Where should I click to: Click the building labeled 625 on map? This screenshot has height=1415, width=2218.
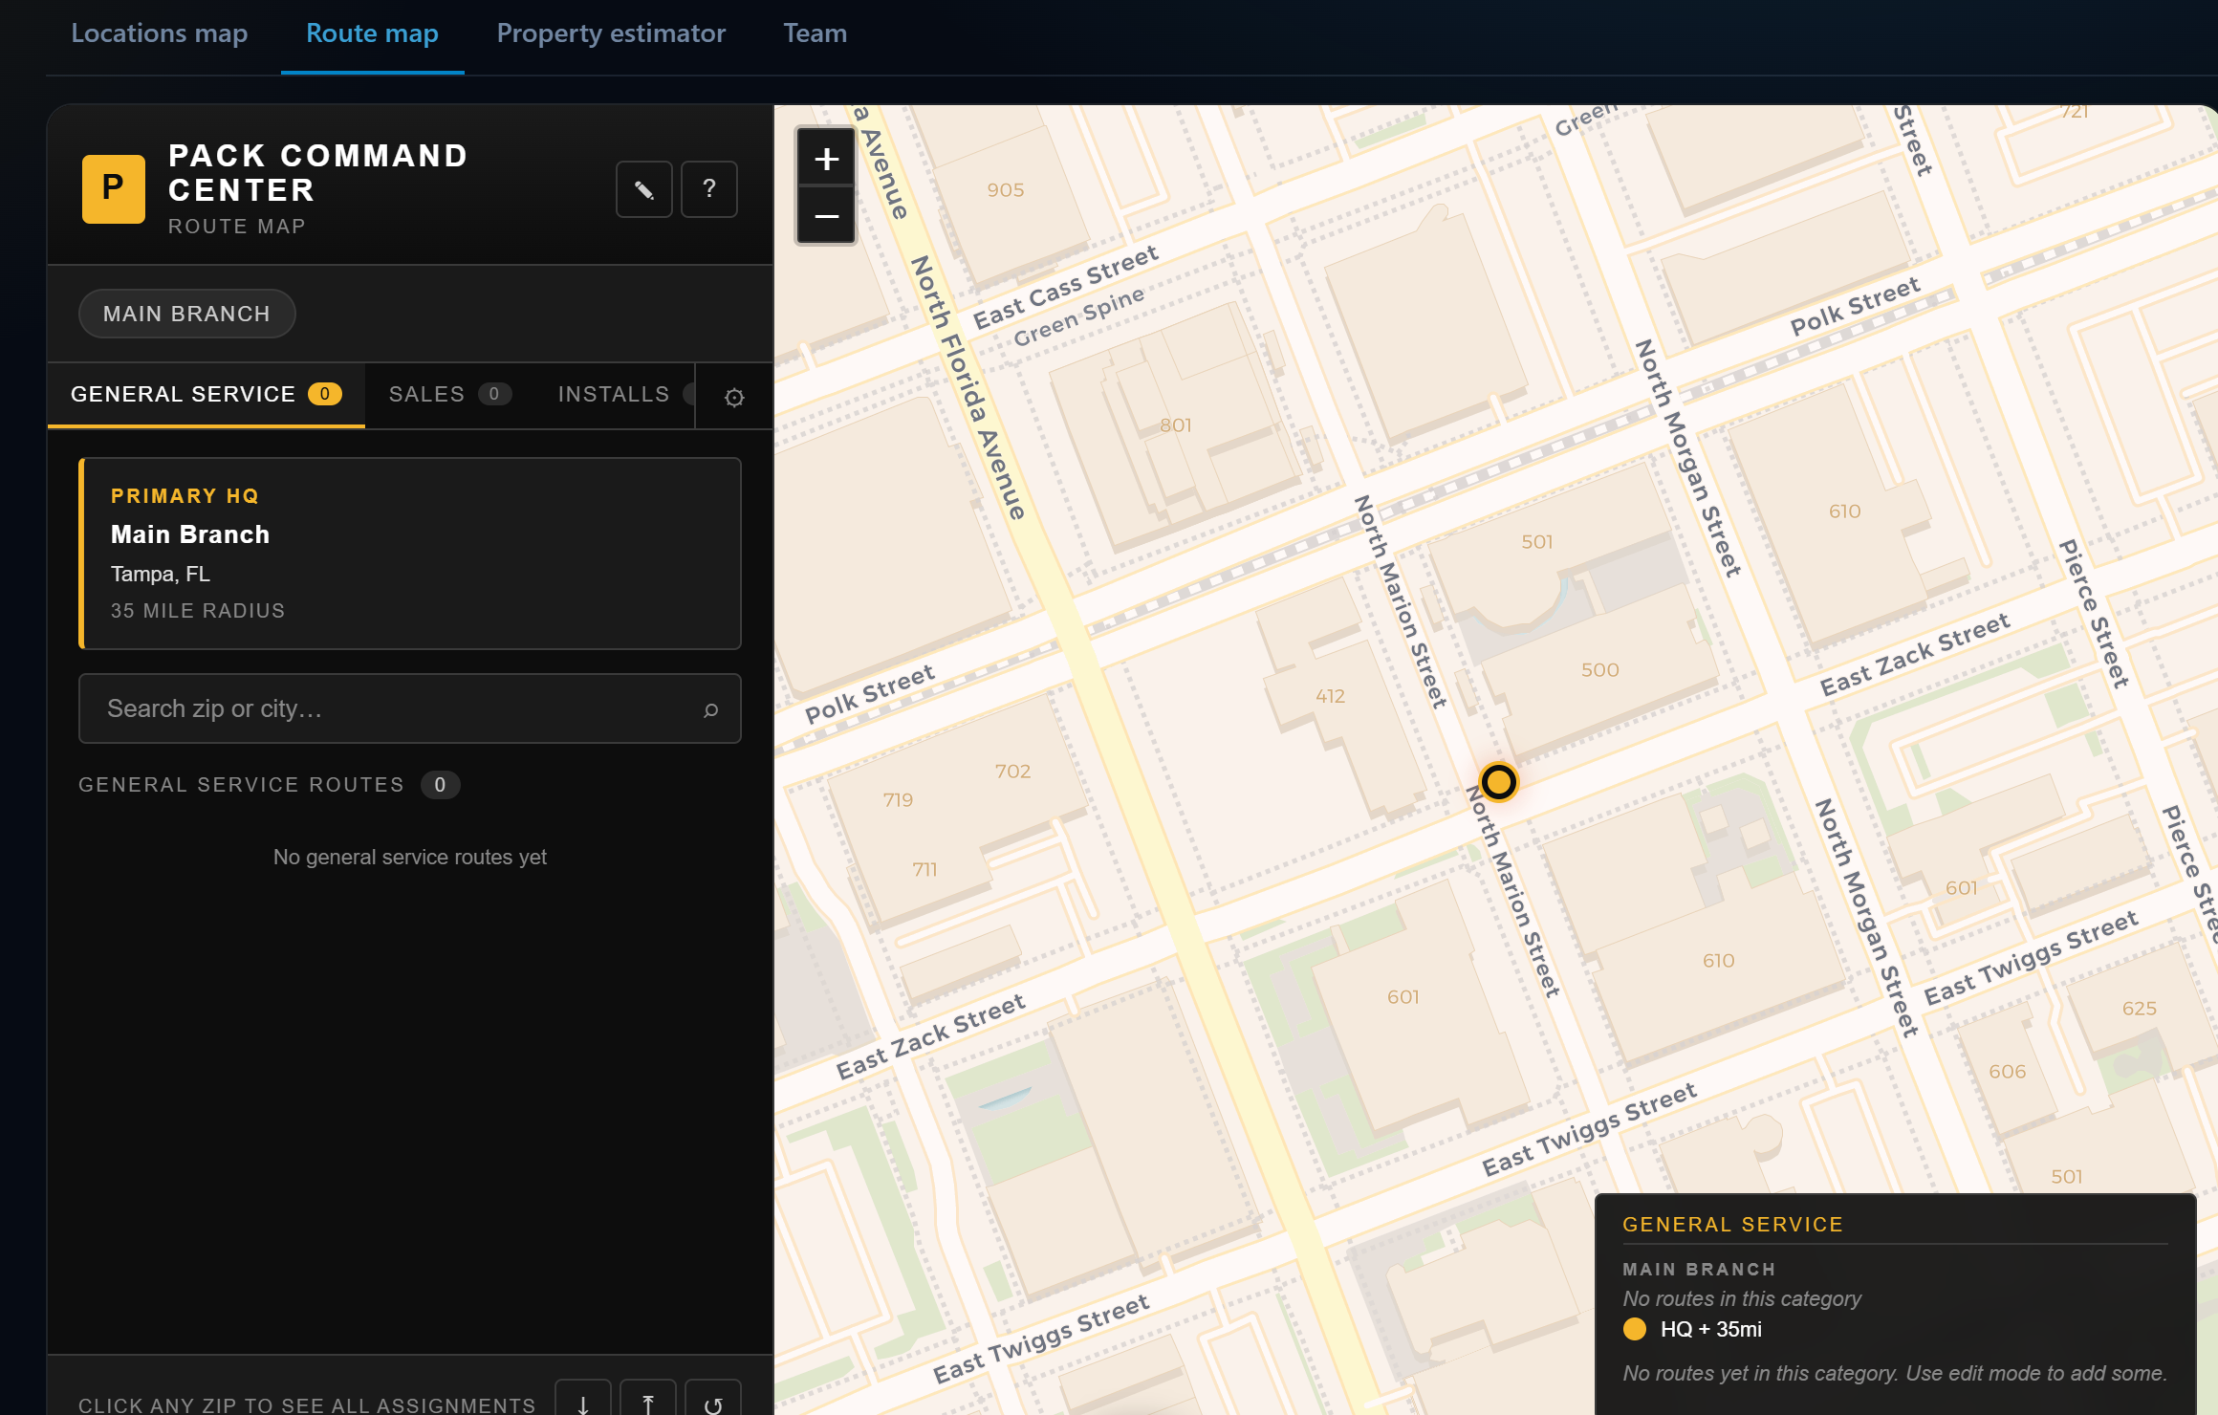click(2140, 1009)
